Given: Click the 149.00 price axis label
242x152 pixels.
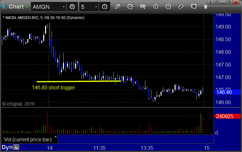Looking at the screenshot, I should click(x=223, y=27).
